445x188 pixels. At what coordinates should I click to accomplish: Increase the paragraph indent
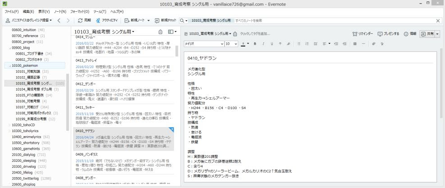tap(336, 44)
